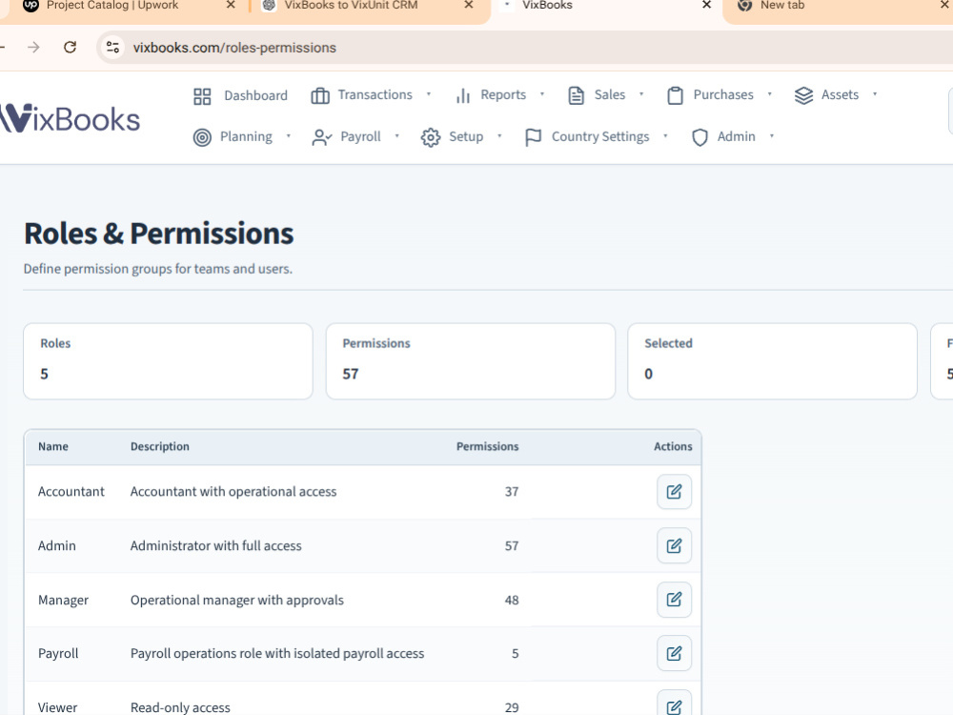This screenshot has width=953, height=715.
Task: Click the Description column header
Action: 160,446
